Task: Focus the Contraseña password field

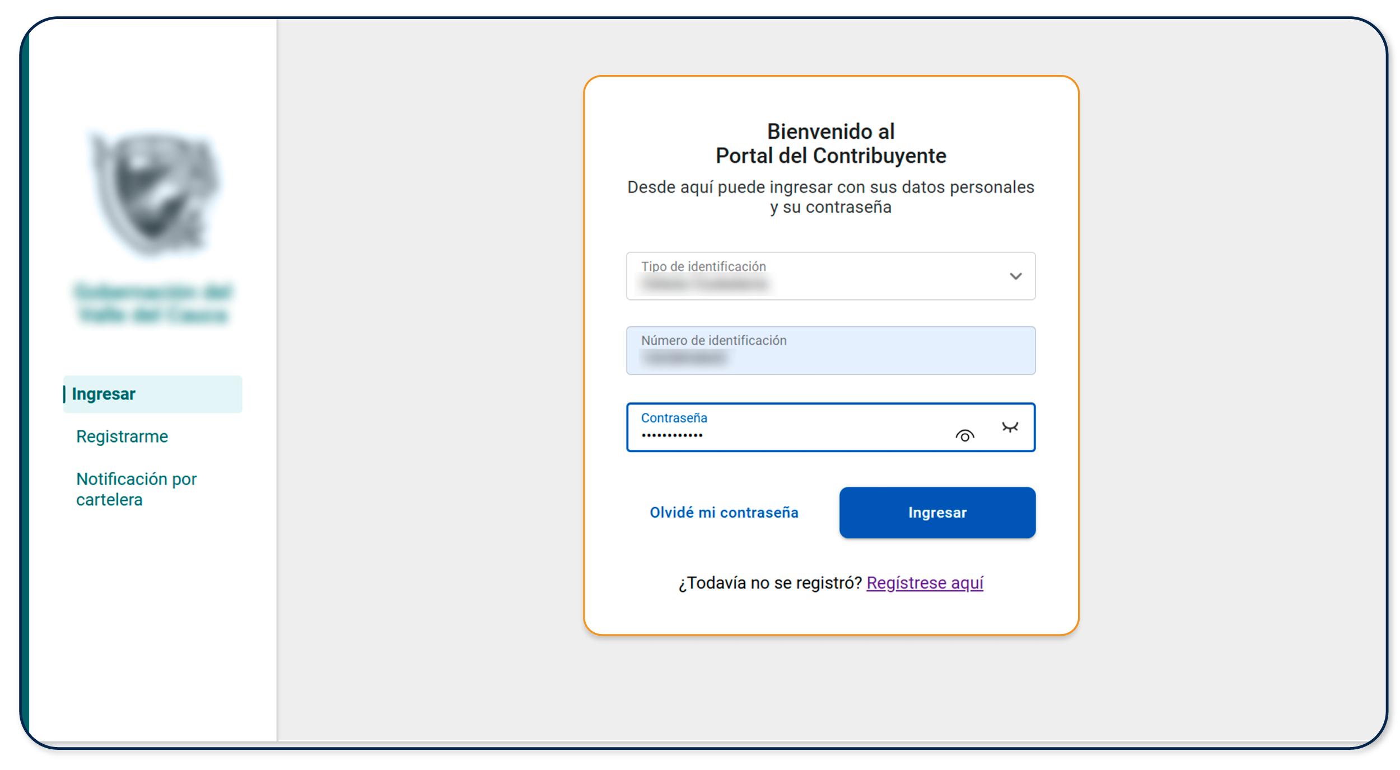Action: pyautogui.click(x=784, y=434)
